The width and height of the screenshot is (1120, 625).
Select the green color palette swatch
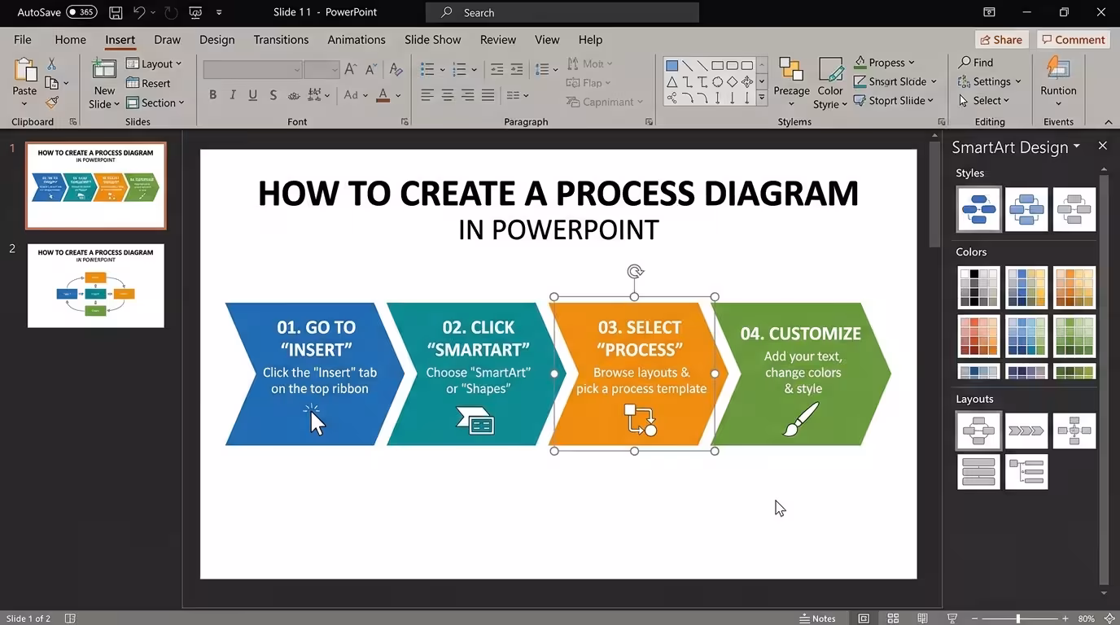(x=1074, y=335)
